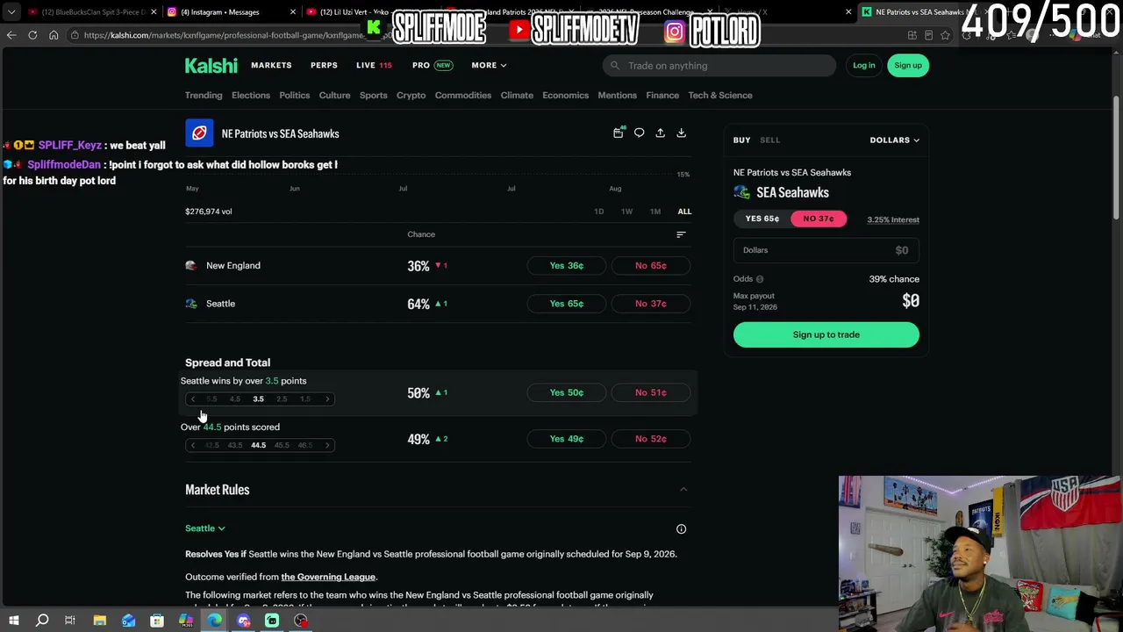This screenshot has width=1123, height=632.
Task: Click Sign up to trade button
Action: point(826,334)
